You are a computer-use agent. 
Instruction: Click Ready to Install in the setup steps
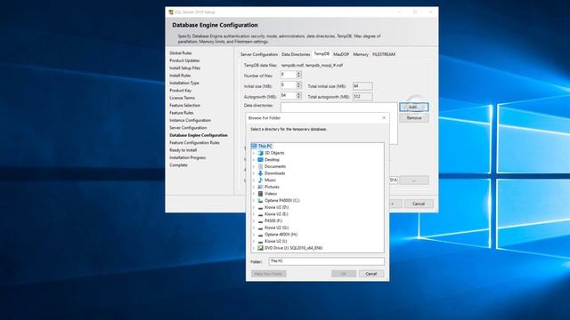point(183,150)
